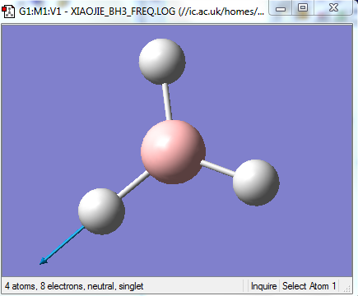Image resolution: width=358 pixels, height=296 pixels.
Task: Select the central pink boron atom
Action: click(173, 151)
